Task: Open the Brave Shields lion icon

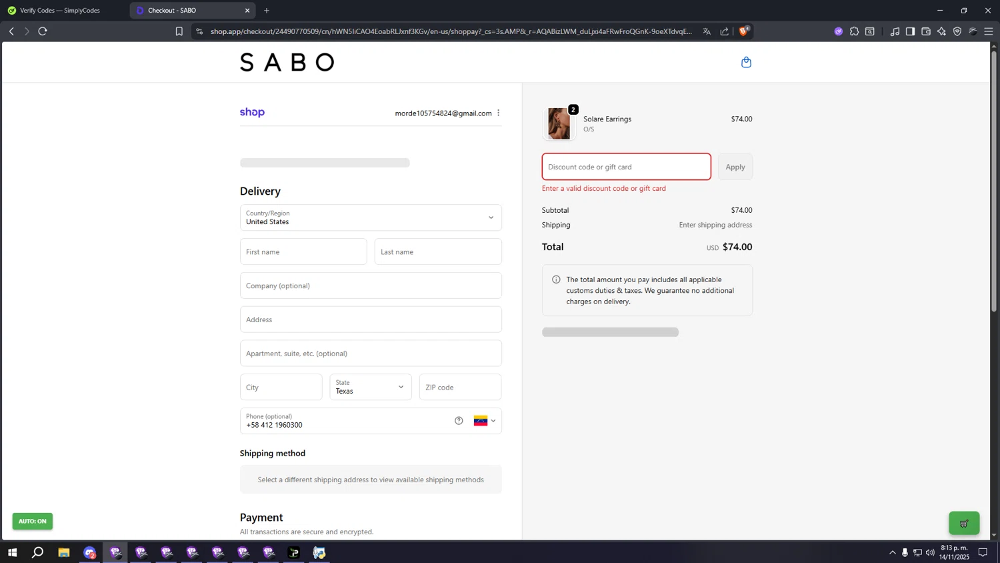Action: tap(744, 31)
